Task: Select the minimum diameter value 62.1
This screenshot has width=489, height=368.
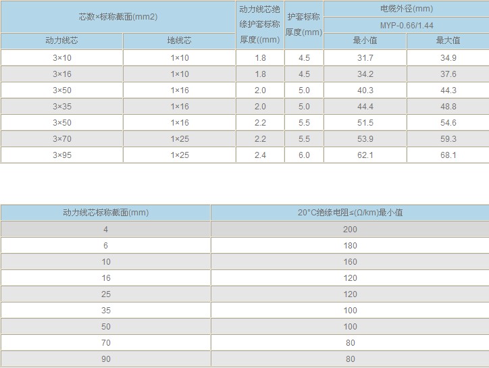Action: pyautogui.click(x=365, y=155)
